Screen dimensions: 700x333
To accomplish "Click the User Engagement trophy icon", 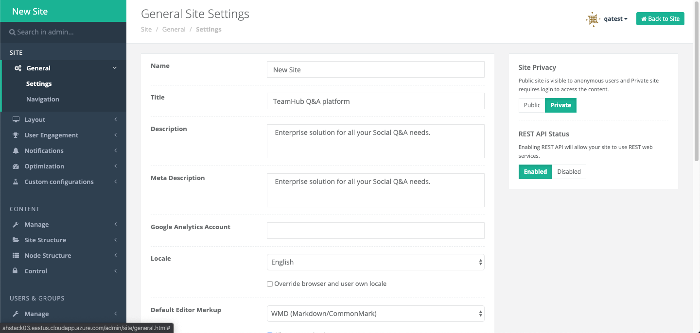I will 16,135.
